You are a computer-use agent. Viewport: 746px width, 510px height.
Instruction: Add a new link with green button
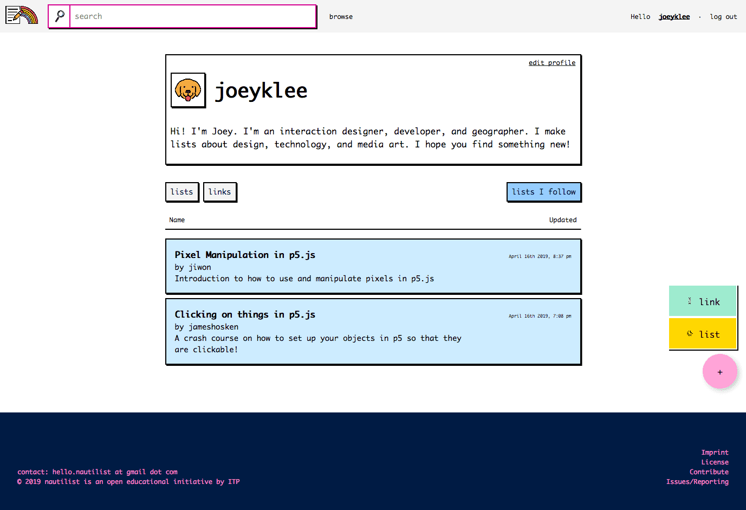pyautogui.click(x=703, y=301)
